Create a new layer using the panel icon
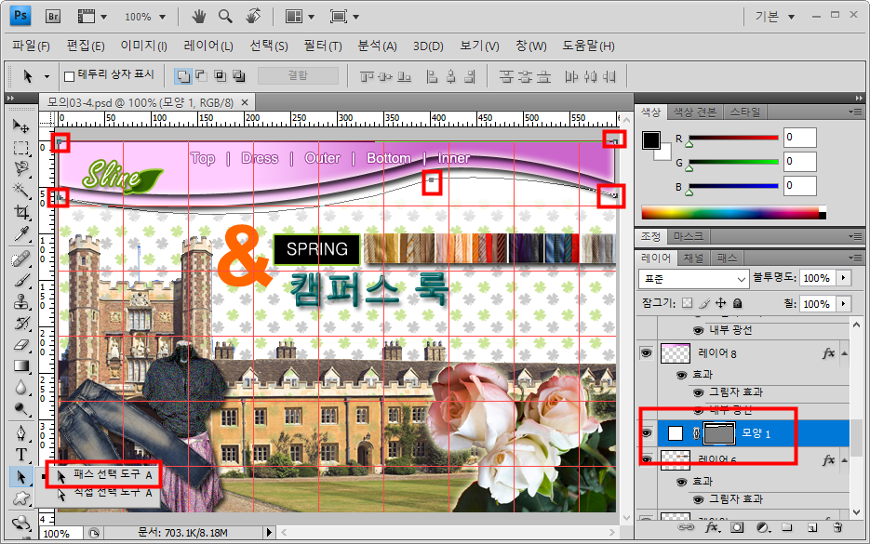The width and height of the screenshot is (870, 544). (811, 527)
